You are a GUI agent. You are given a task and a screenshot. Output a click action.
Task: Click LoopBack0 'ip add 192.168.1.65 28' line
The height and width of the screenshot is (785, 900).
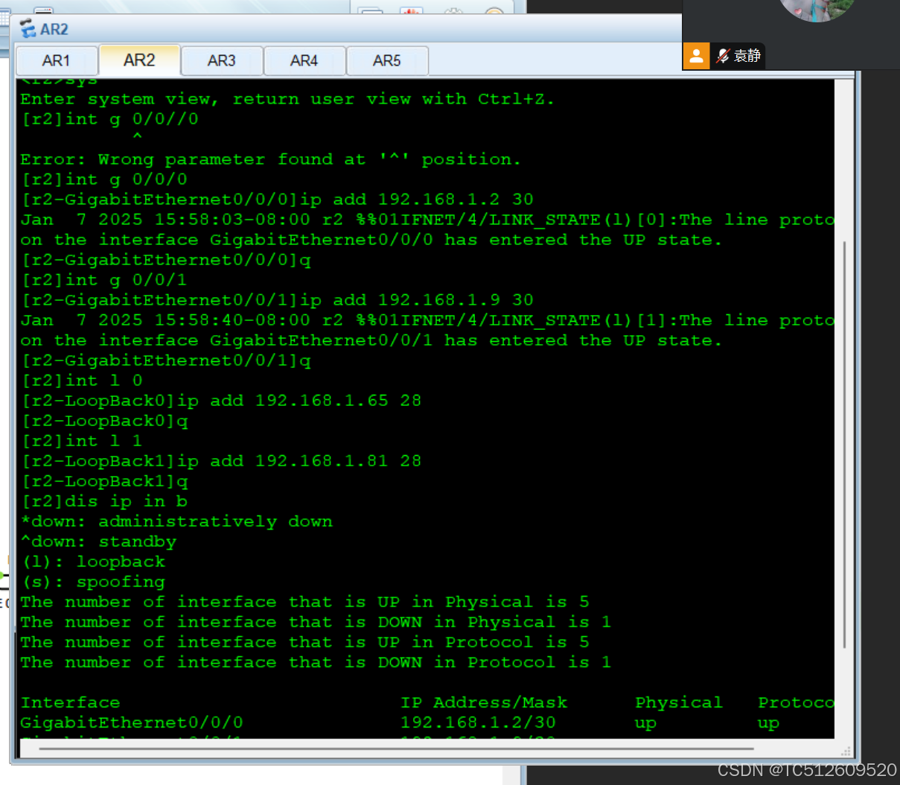point(221,401)
